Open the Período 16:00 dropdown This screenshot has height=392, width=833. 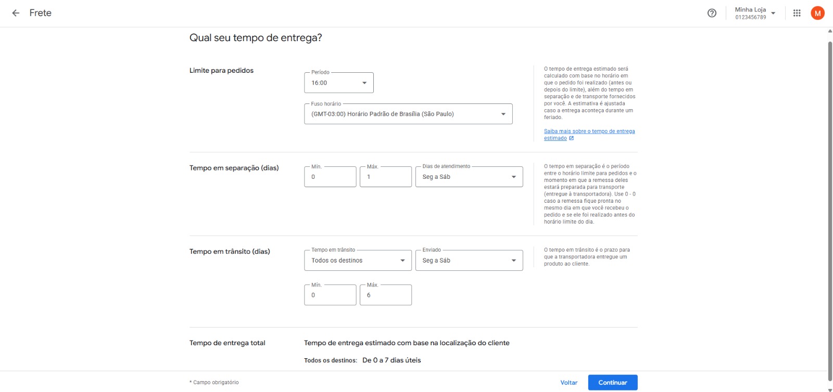339,83
